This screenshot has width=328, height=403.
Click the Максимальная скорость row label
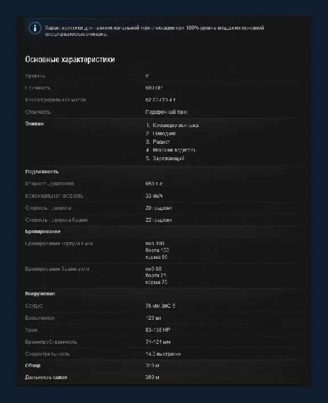(54, 196)
